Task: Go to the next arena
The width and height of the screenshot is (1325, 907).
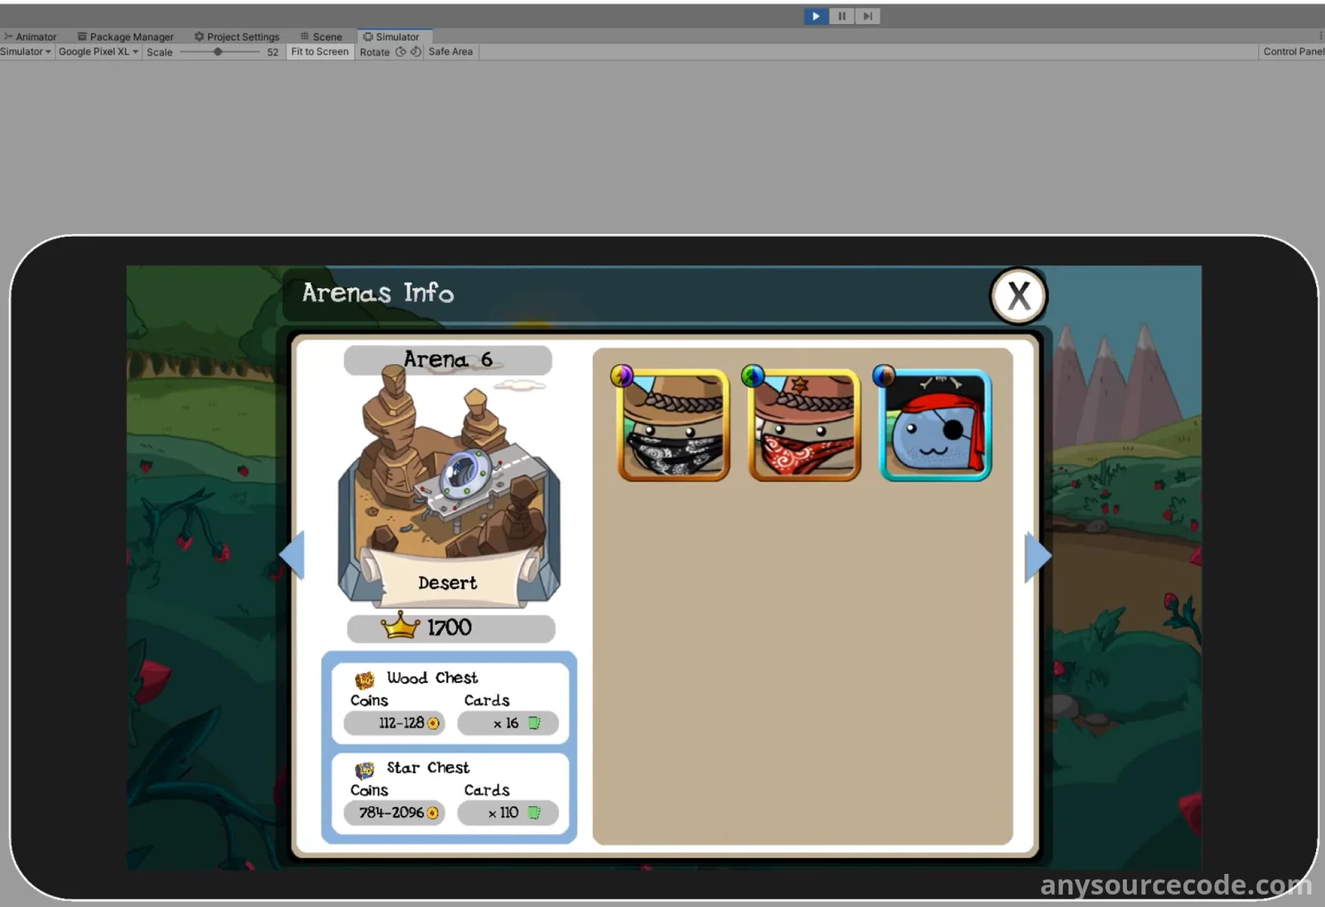Action: 1037,556
